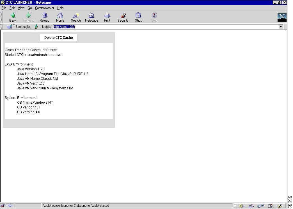The image size is (293, 209).
Task: Select the Java Home path line
Action: pos(52,74)
